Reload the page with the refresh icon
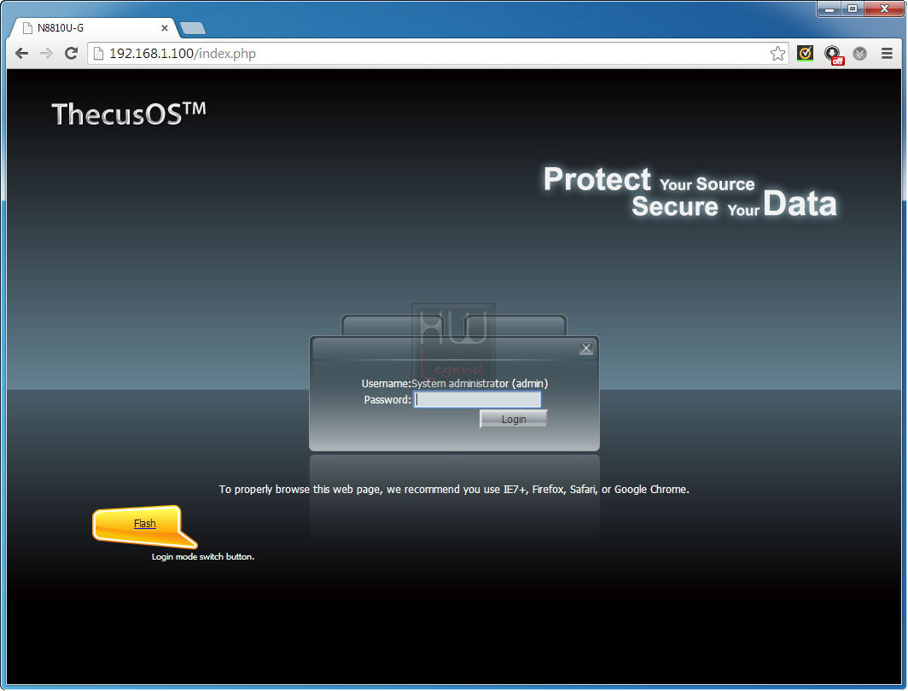The height and width of the screenshot is (691, 908). coord(71,53)
